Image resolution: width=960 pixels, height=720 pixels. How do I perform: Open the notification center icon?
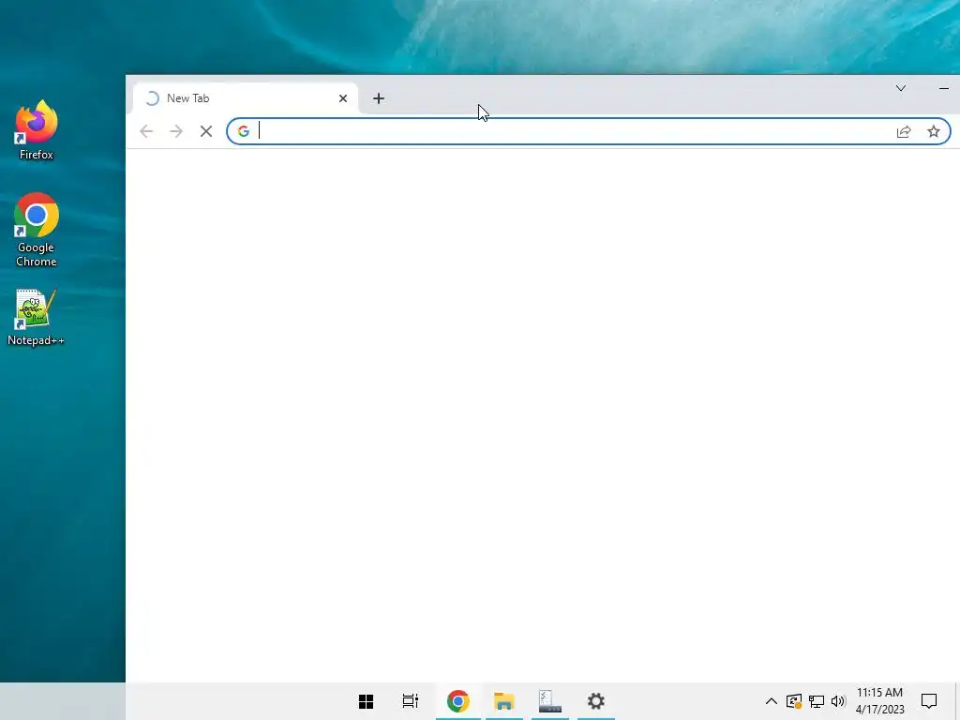929,701
